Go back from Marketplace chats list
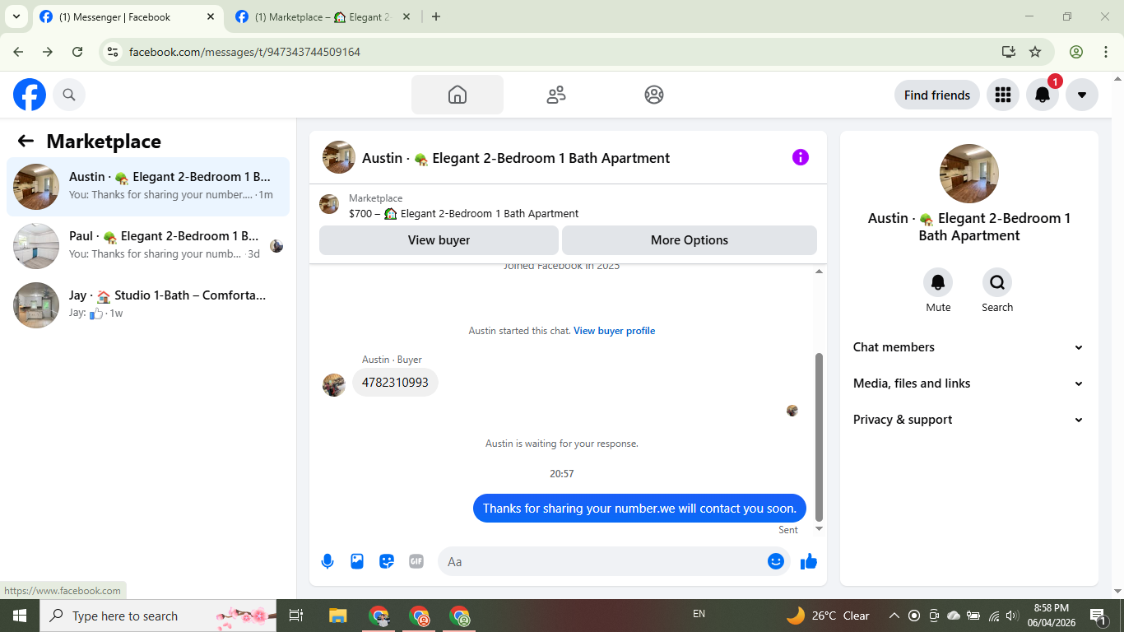The width and height of the screenshot is (1124, 632). [26, 141]
